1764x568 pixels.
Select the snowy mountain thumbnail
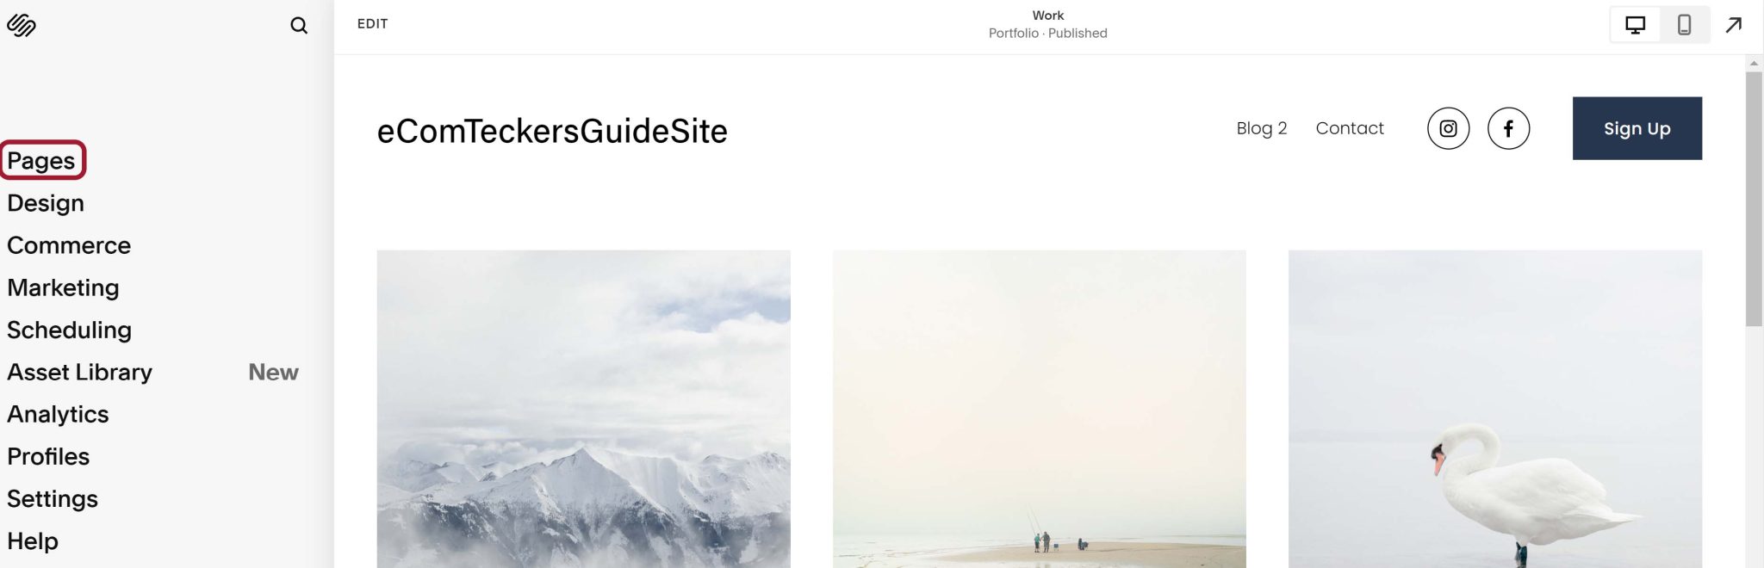(x=583, y=409)
